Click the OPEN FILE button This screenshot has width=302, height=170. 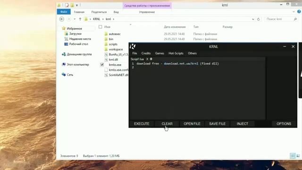pyautogui.click(x=192, y=124)
